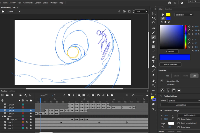Select the G green radio button
This screenshot has height=133, width=200.
(x=189, y=43)
